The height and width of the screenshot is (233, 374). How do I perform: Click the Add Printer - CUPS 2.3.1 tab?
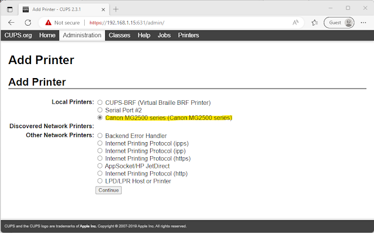click(64, 9)
